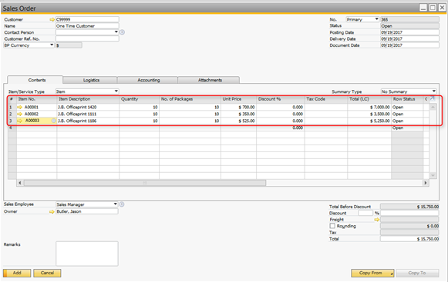This screenshot has height=282, width=448.
Task: Click unit price cell $ 700.00
Action: click(238, 108)
